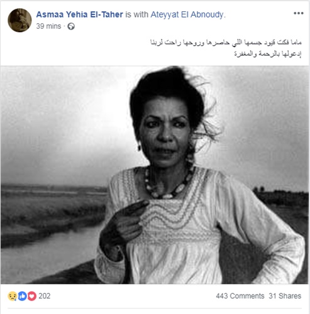Image resolution: width=310 pixels, height=314 pixels.
Task: Click the sad reaction emoji icon
Action: (13, 296)
